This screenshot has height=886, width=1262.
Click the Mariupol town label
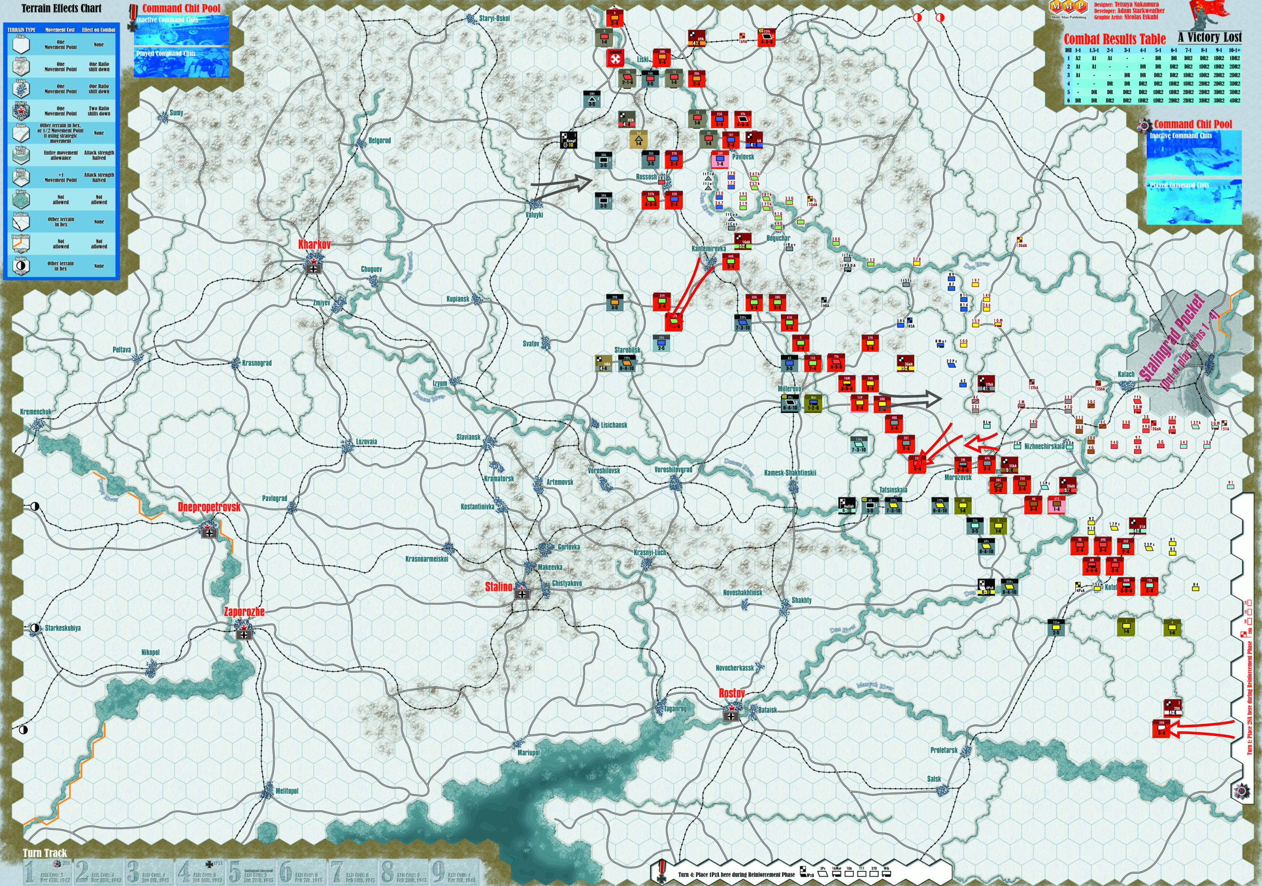pos(529,752)
